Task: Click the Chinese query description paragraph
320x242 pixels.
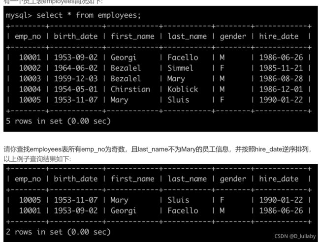Action: (158, 154)
